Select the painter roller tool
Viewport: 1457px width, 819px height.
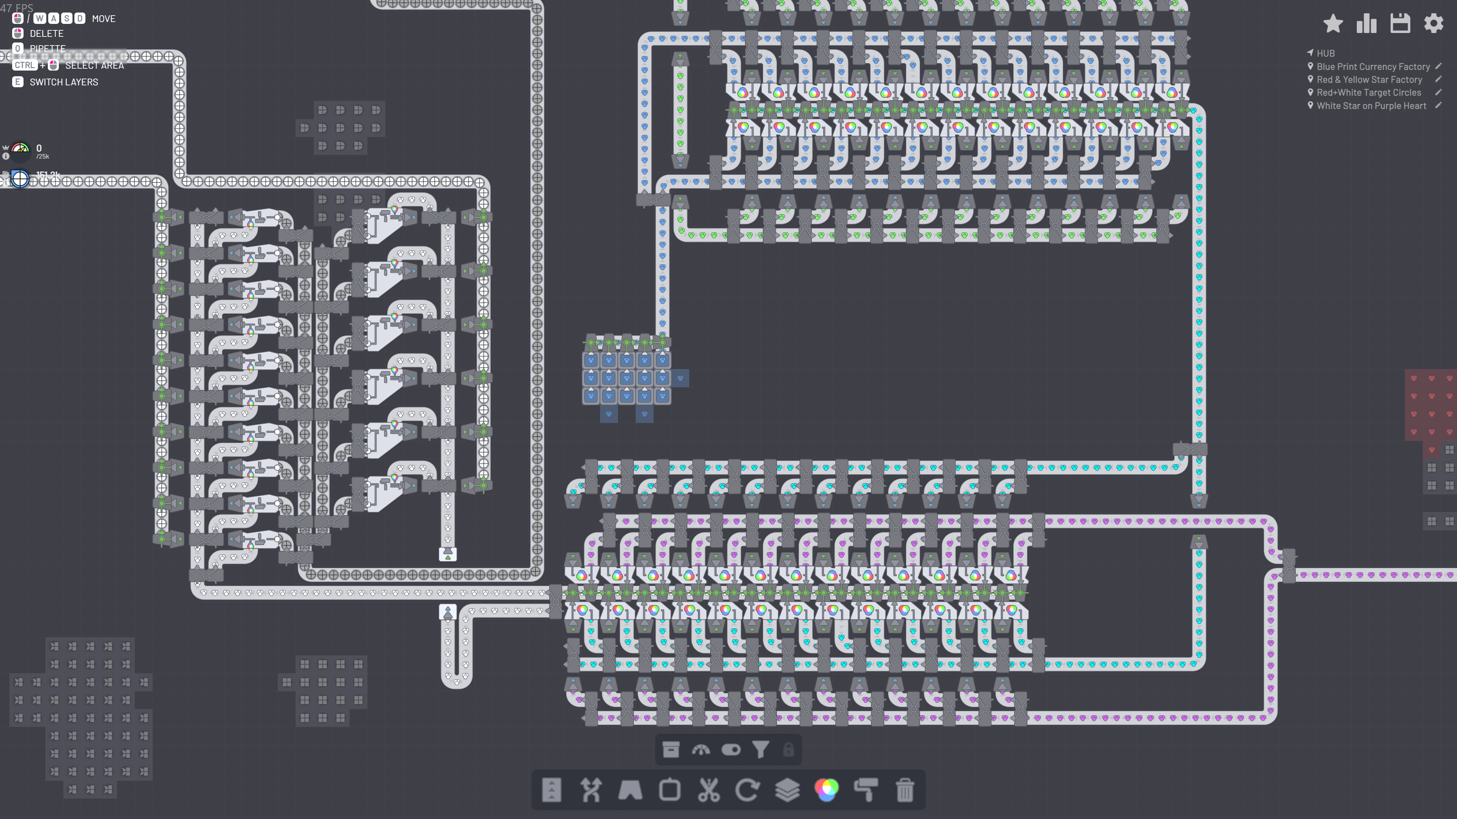click(x=866, y=790)
